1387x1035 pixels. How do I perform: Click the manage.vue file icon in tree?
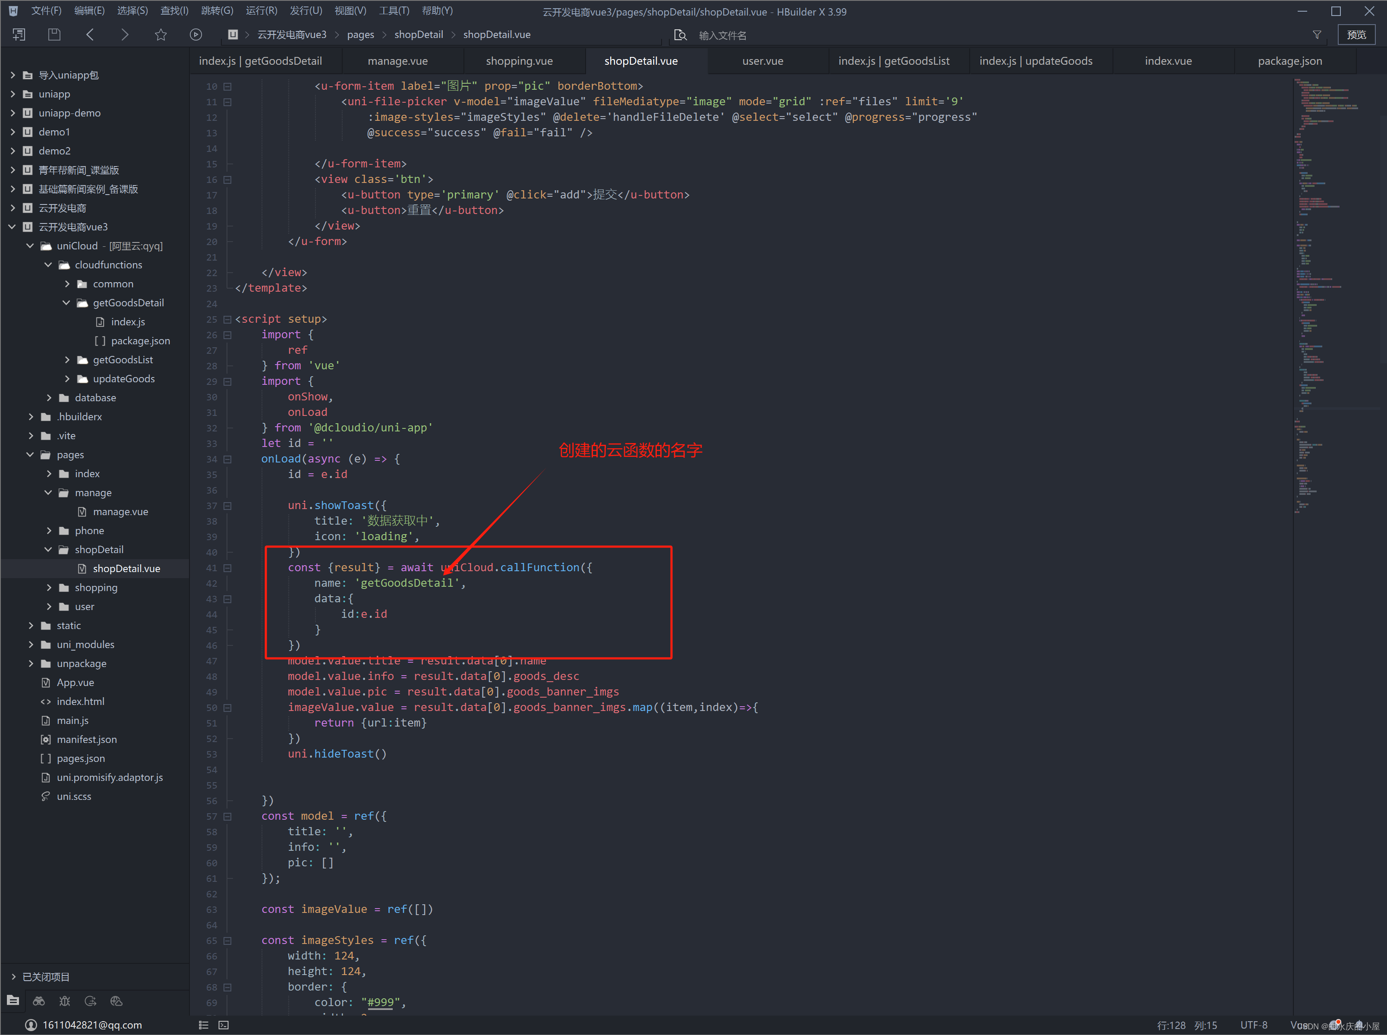tap(82, 511)
